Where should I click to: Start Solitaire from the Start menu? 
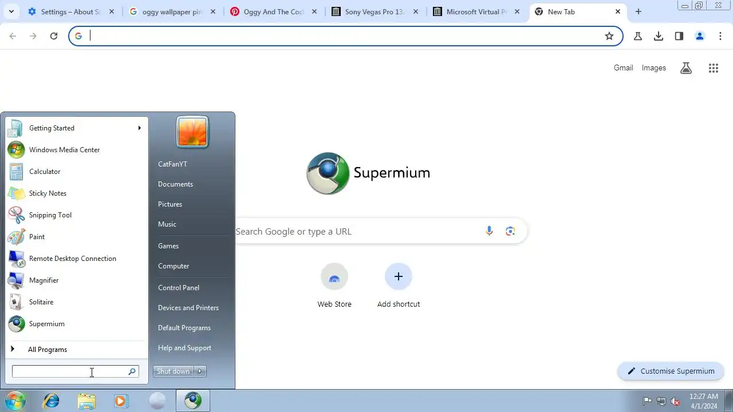(x=16, y=302)
